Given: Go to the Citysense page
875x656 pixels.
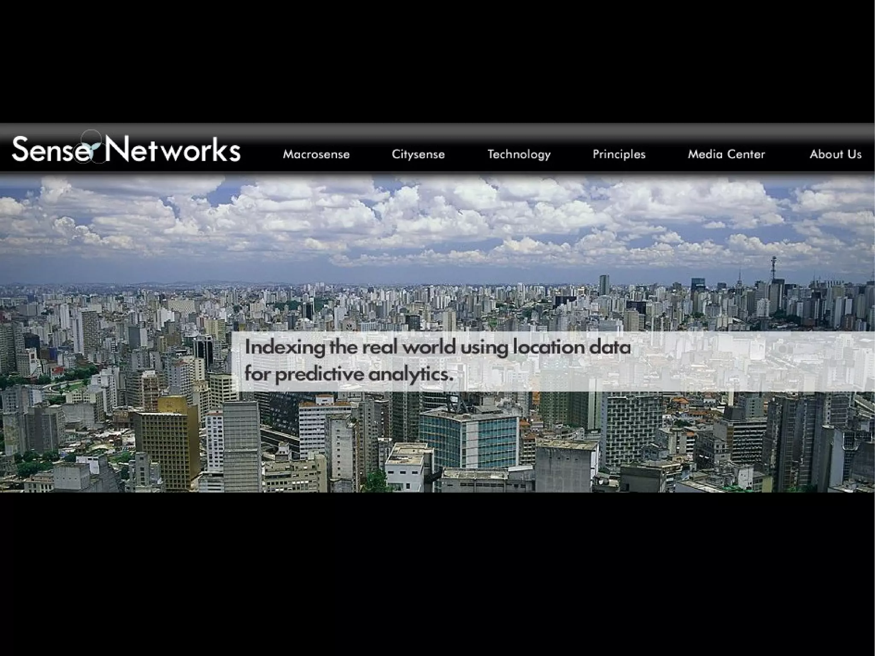Looking at the screenshot, I should coord(418,154).
